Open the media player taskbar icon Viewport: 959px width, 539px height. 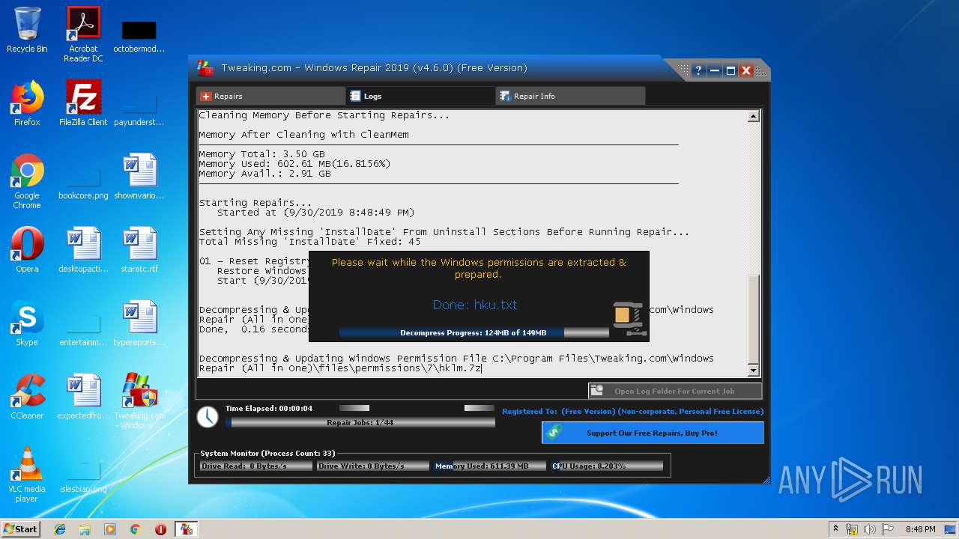pyautogui.click(x=110, y=529)
